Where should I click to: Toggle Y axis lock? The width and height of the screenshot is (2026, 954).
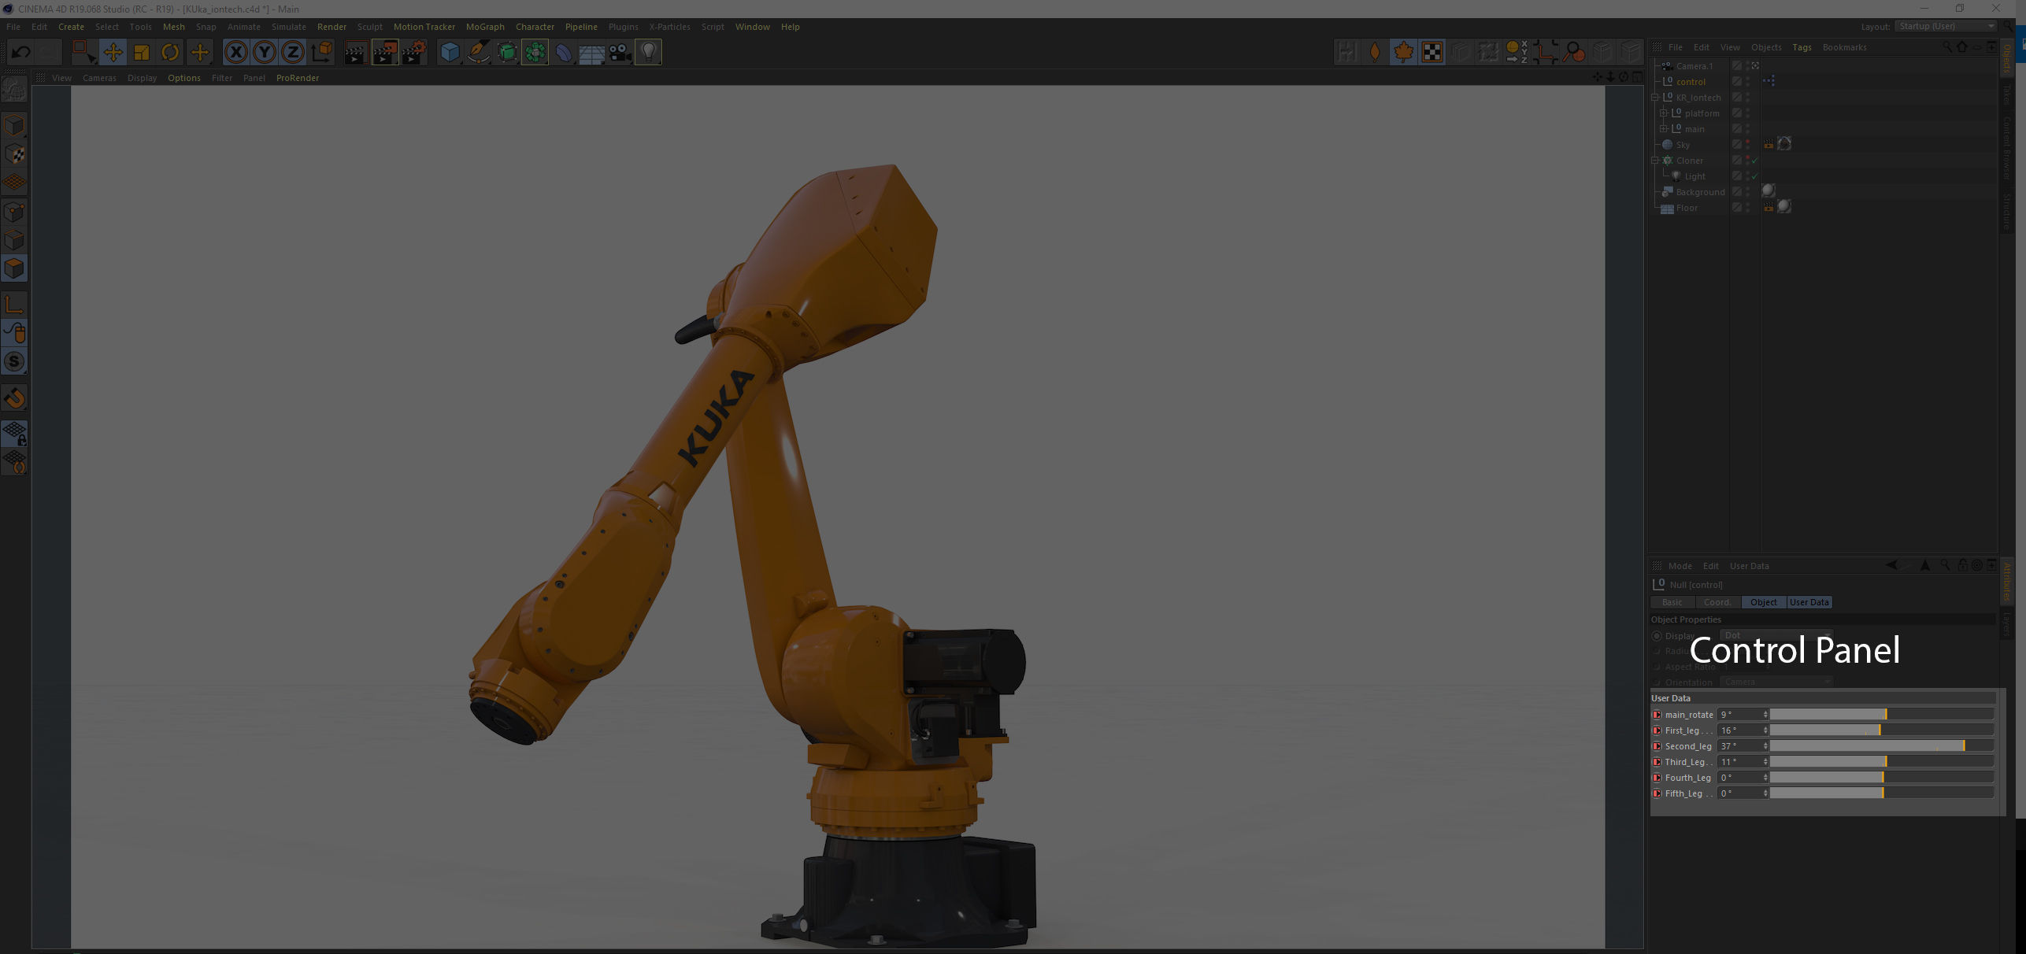(x=265, y=53)
